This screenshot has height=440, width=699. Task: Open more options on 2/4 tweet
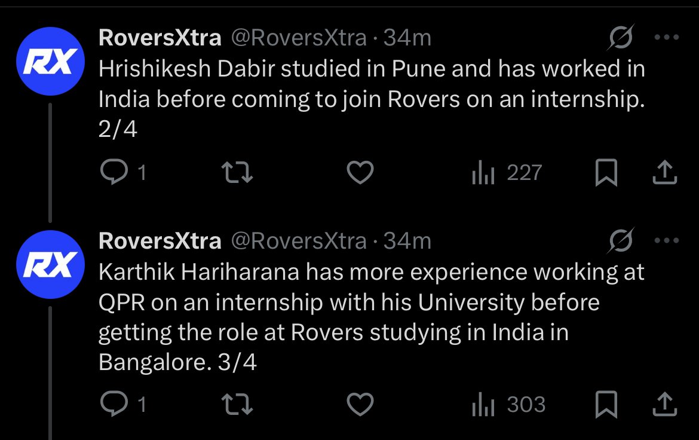pyautogui.click(x=667, y=38)
